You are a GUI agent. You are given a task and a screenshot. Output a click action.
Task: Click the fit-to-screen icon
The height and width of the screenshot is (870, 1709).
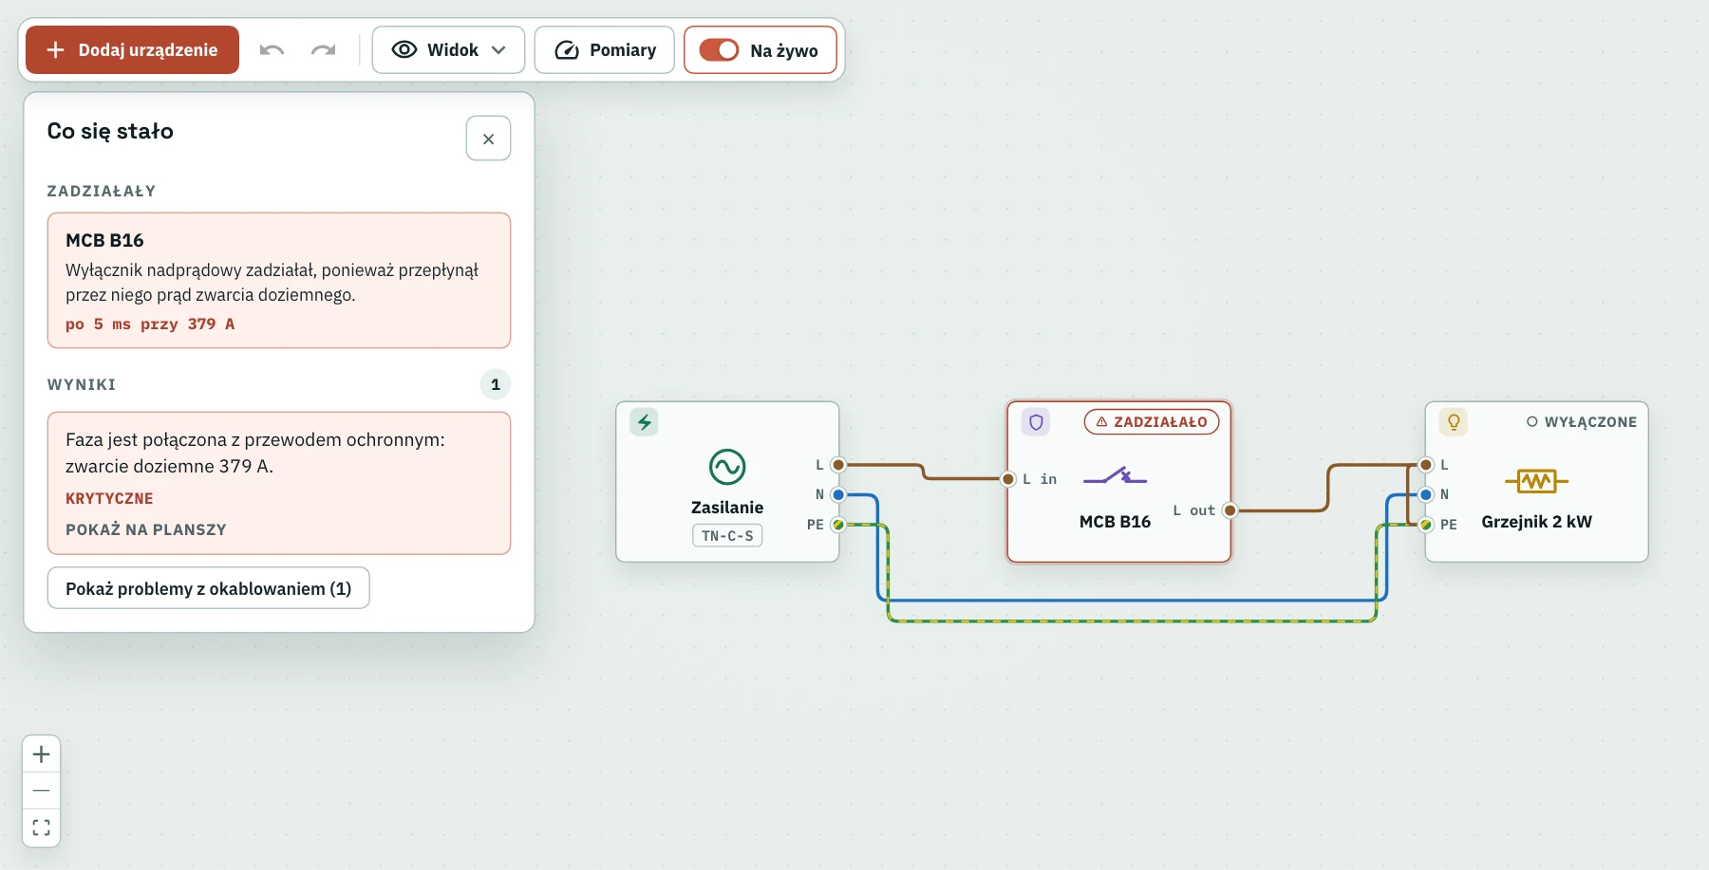point(41,827)
